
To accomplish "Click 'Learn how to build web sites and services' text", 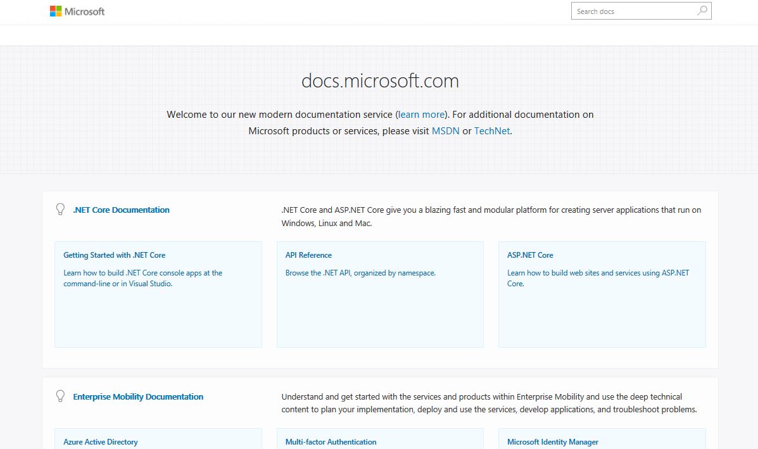I will coord(598,279).
